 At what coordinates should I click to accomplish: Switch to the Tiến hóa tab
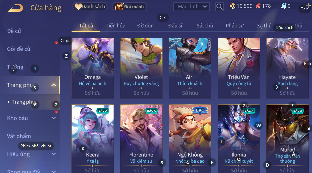(x=115, y=26)
